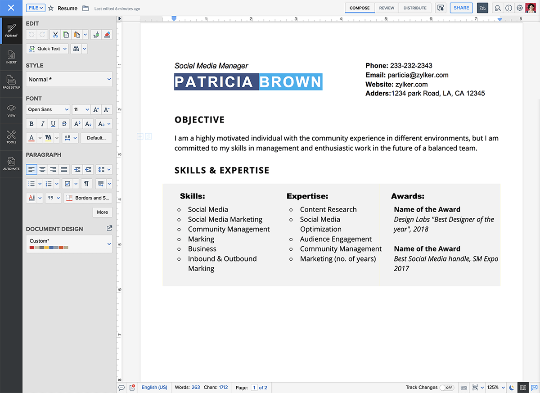
Task: Select the Cut tool in the Edit panel
Action: [x=55, y=34]
